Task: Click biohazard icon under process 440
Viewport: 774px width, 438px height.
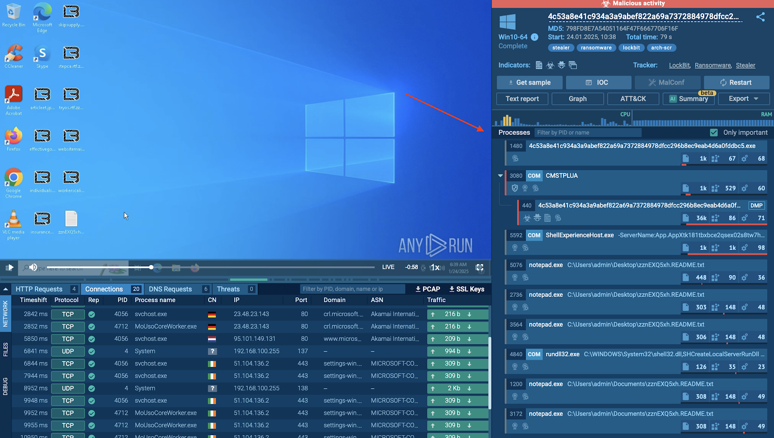Action: [x=527, y=218]
